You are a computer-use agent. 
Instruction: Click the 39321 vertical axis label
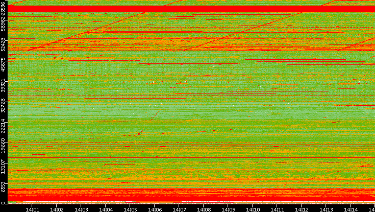(x=3, y=85)
